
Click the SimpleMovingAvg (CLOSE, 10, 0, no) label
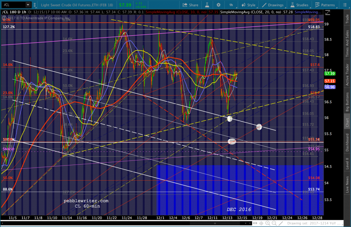176,12
